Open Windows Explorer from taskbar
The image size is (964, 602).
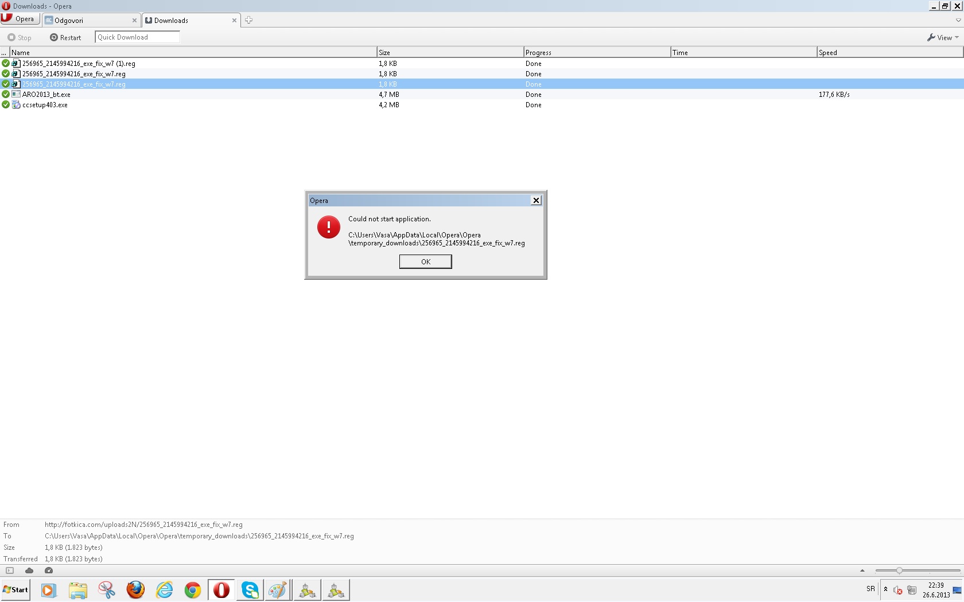[x=77, y=590]
